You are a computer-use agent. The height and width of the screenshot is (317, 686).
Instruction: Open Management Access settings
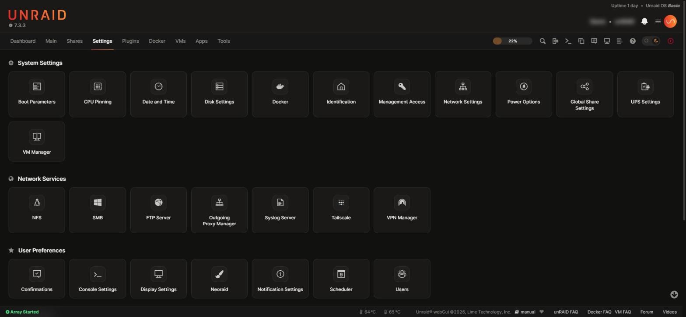tap(402, 94)
